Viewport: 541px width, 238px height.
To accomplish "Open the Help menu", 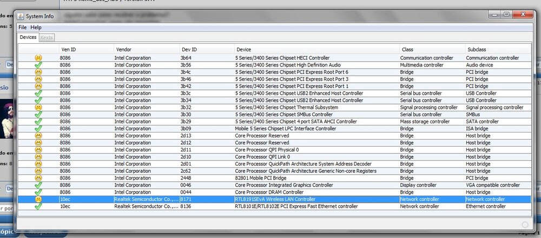I will pyautogui.click(x=36, y=27).
